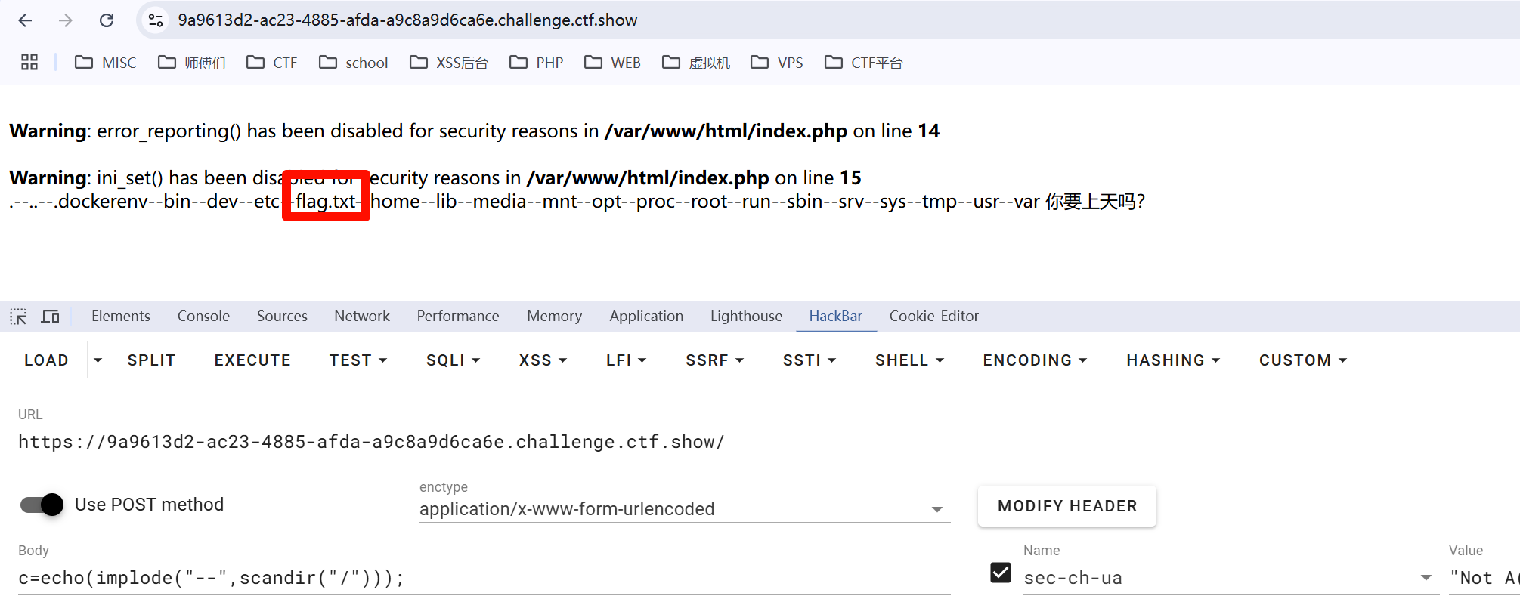Image resolution: width=1520 pixels, height=596 pixels.
Task: Click the browser forward arrow
Action: point(66,20)
